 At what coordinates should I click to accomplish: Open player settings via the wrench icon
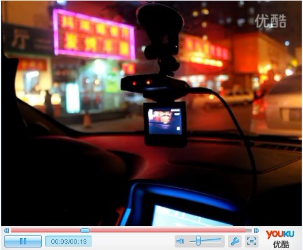click(x=235, y=241)
